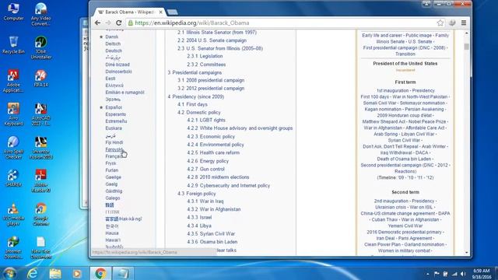Jump to 2.3.1 Legislation section

(x=205, y=56)
